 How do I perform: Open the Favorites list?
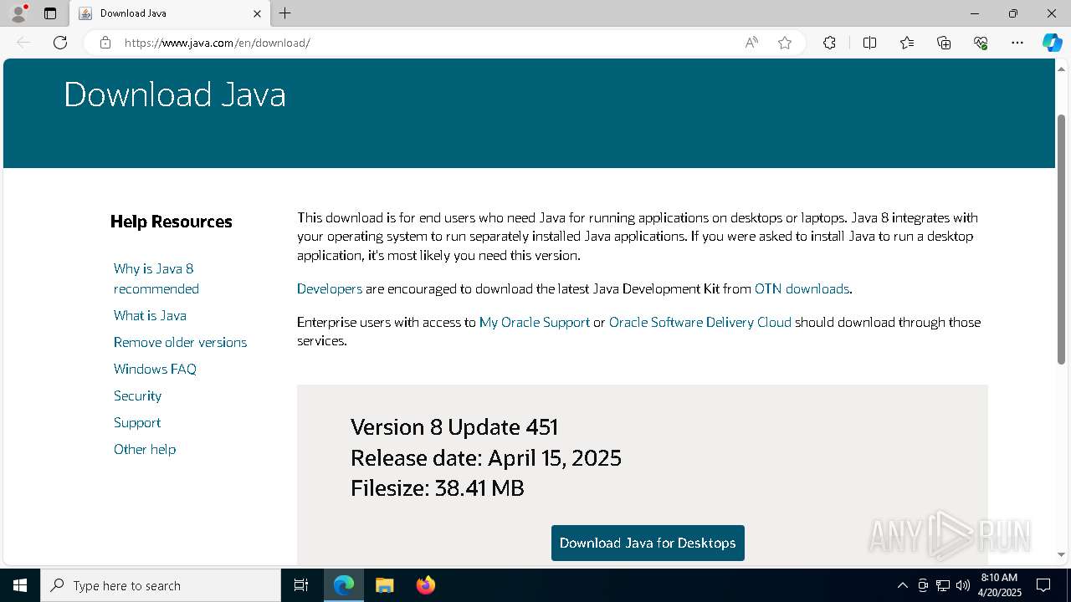coord(907,43)
